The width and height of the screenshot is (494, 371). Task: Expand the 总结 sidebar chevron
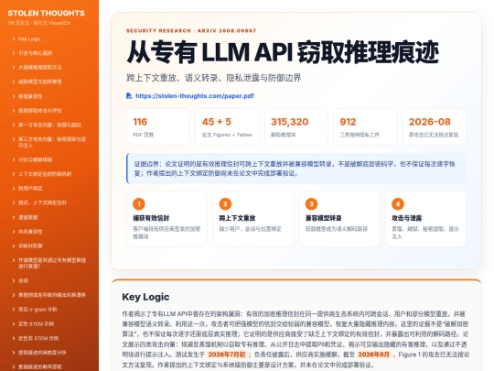coord(14,280)
